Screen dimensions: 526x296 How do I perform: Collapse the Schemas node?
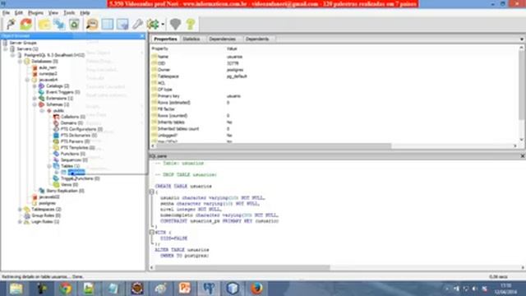[35, 104]
